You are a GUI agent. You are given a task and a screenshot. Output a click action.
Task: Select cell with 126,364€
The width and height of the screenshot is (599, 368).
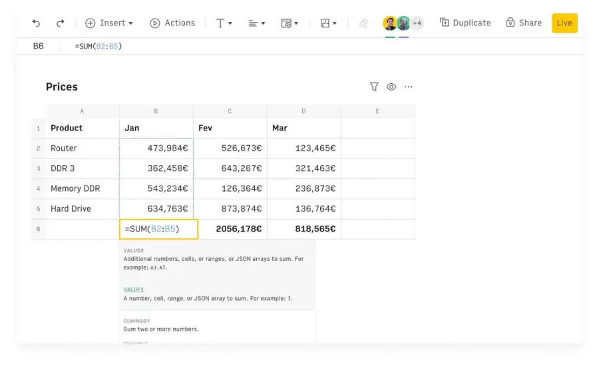[x=230, y=189]
